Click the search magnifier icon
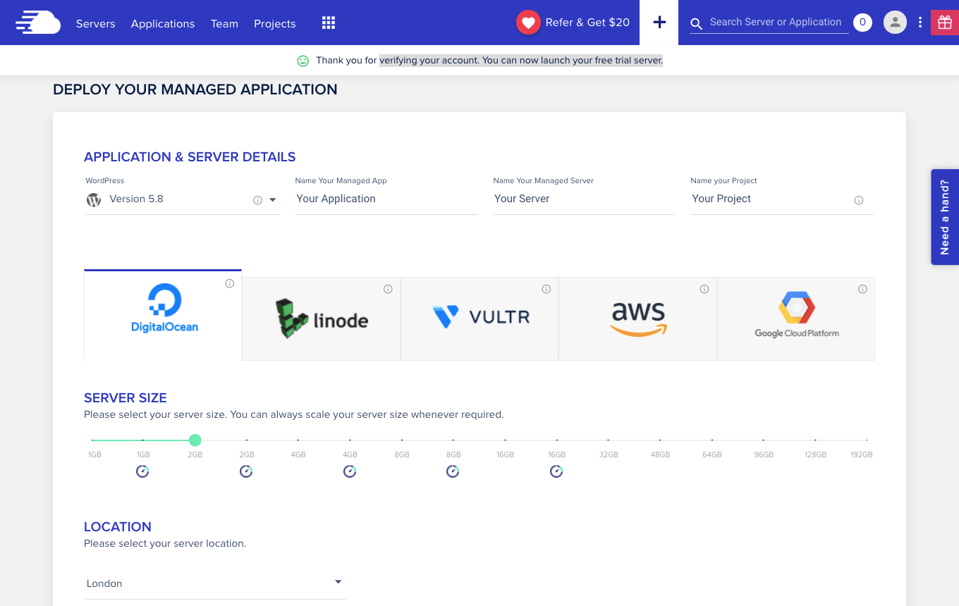 click(x=696, y=24)
